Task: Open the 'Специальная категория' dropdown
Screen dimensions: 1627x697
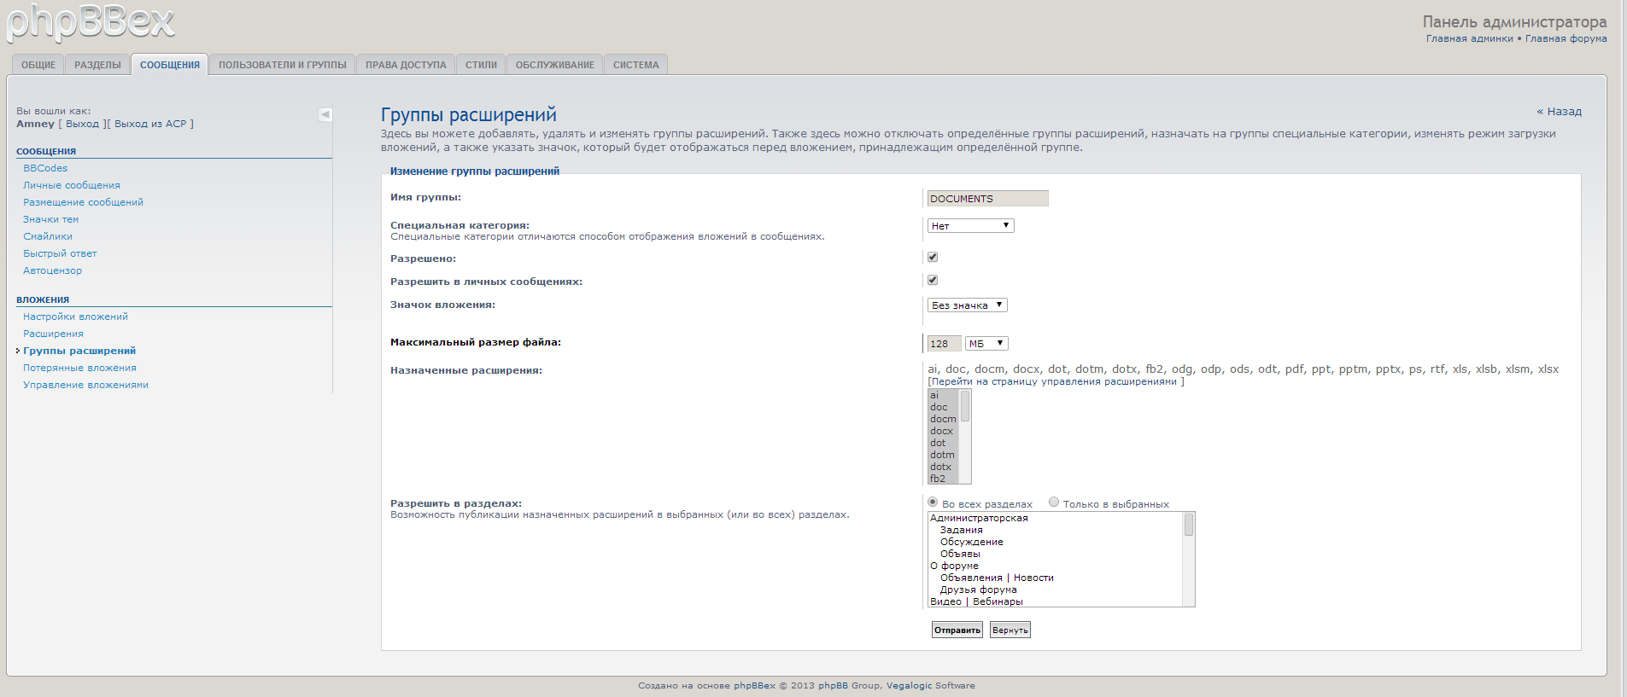Action: click(970, 226)
